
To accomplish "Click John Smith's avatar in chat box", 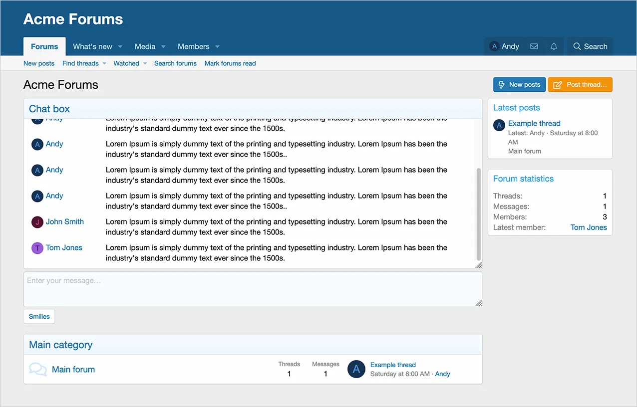I will 37,222.
